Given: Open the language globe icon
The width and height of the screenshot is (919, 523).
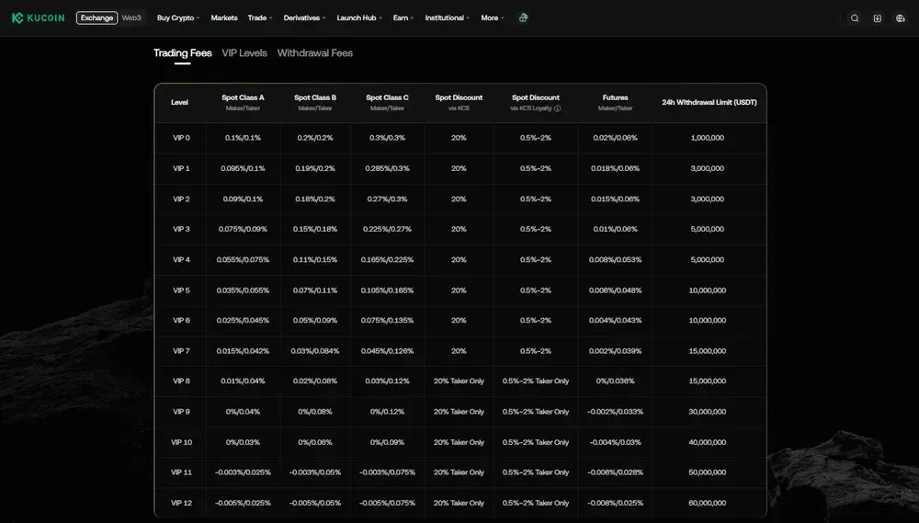Looking at the screenshot, I should pos(901,18).
